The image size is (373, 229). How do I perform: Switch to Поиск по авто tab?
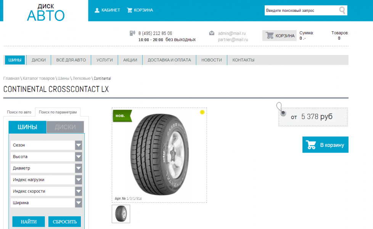[x=19, y=112]
